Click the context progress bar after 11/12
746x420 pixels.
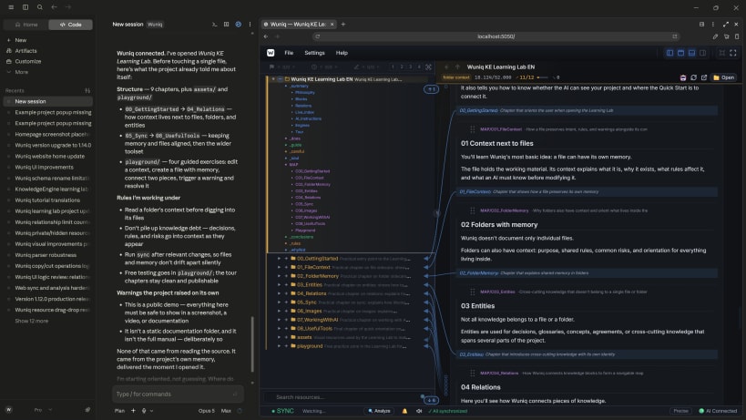[x=542, y=77]
